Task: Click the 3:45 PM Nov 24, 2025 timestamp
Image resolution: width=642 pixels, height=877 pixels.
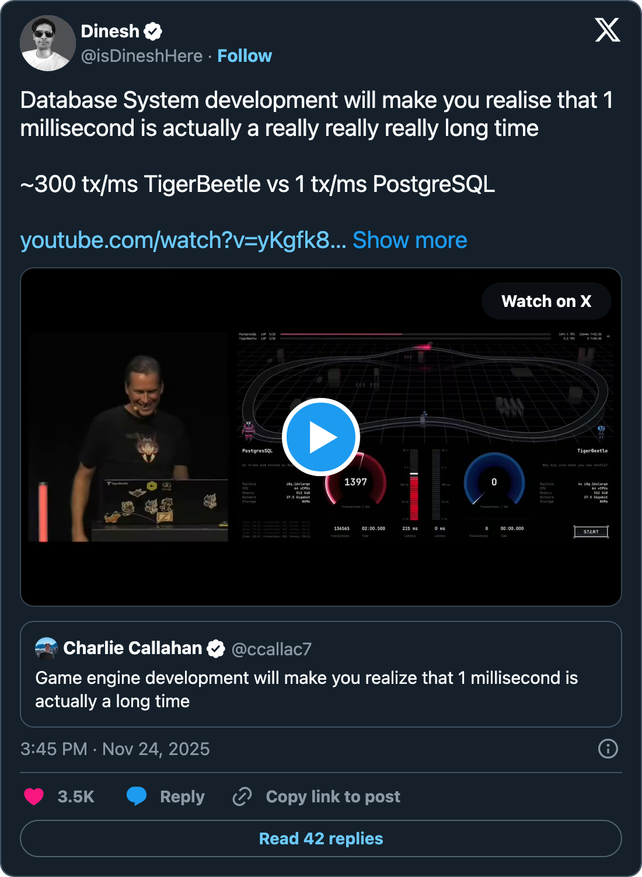Action: pos(115,749)
